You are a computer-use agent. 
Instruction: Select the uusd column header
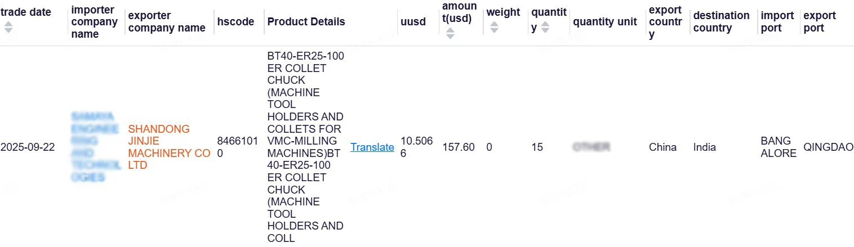(413, 22)
